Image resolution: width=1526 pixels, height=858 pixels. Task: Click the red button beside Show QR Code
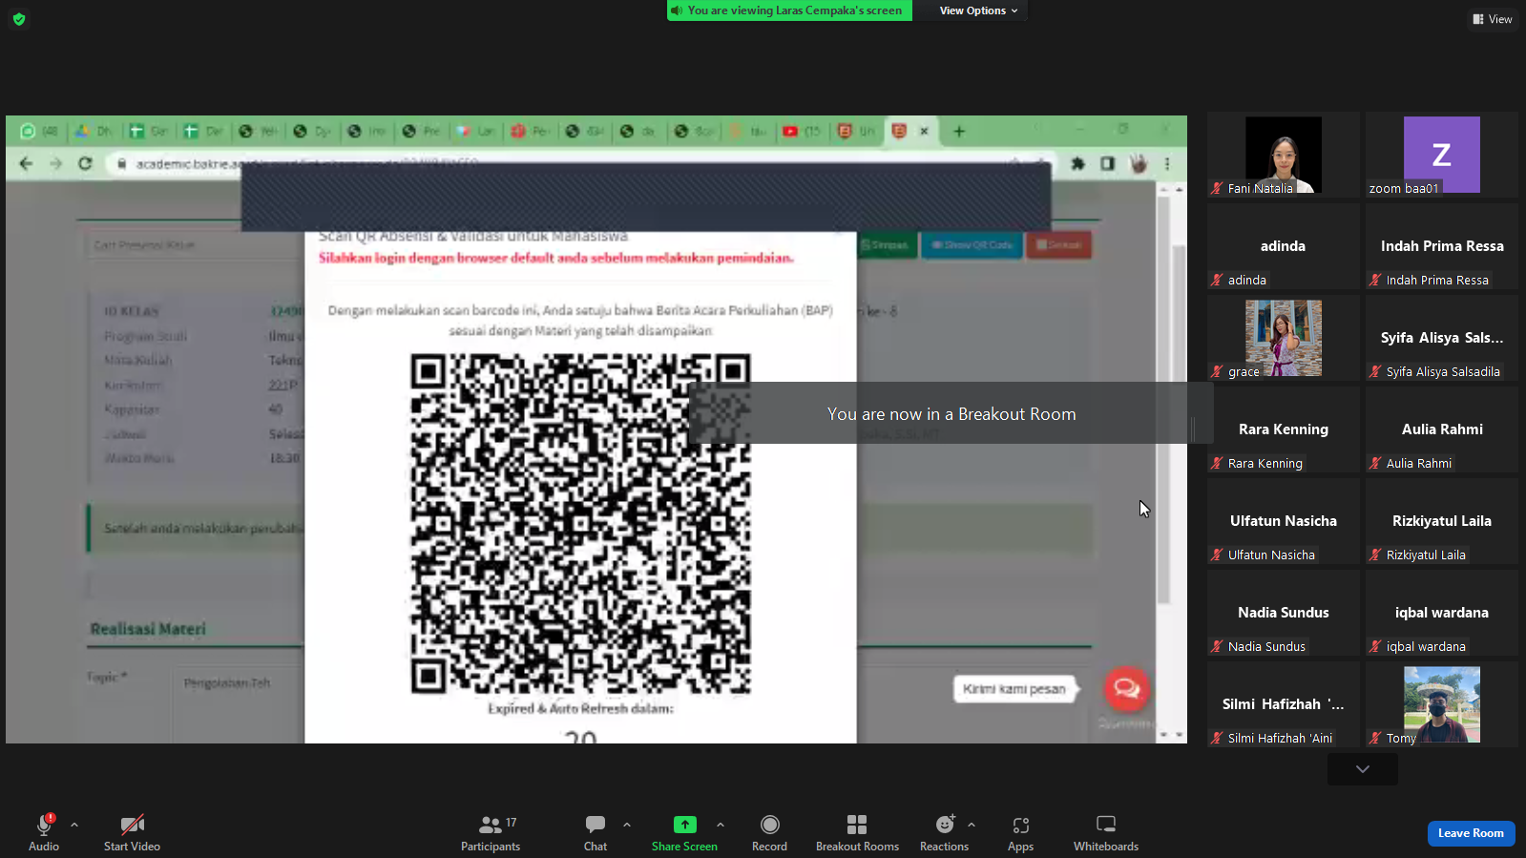(1058, 245)
